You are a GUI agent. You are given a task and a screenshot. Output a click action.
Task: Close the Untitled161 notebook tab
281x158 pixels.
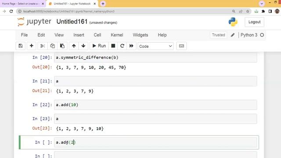pos(95,4)
